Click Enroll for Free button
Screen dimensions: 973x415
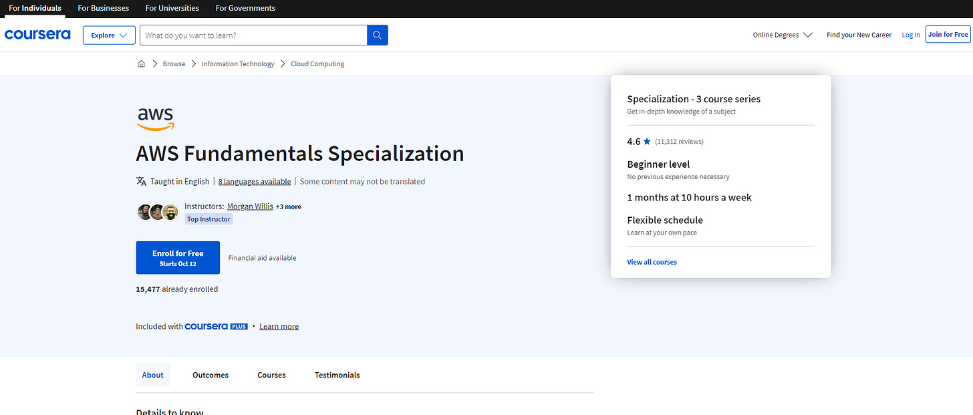(178, 258)
